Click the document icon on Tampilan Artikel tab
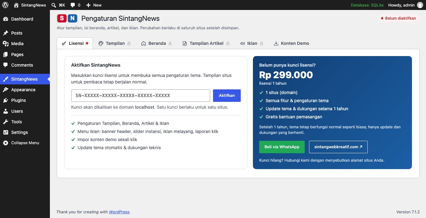Screen dimensions: 426x218 [x=185, y=44]
